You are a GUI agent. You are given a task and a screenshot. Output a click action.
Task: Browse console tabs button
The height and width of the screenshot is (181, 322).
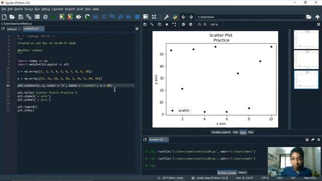click(x=145, y=140)
